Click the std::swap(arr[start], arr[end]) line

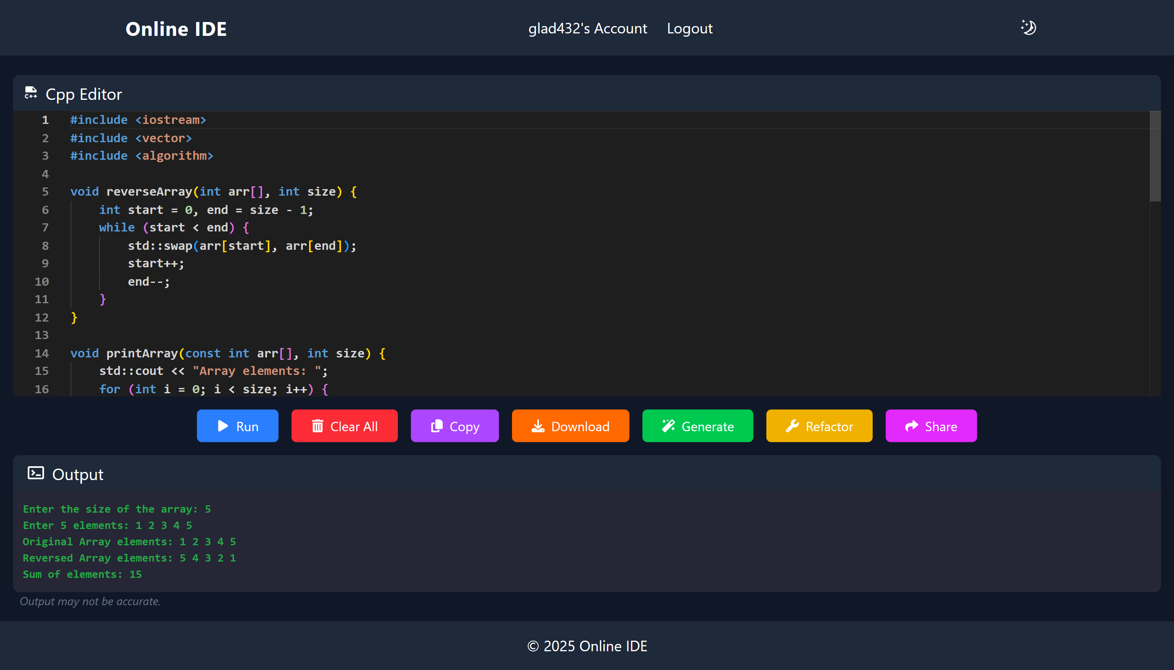(x=242, y=246)
